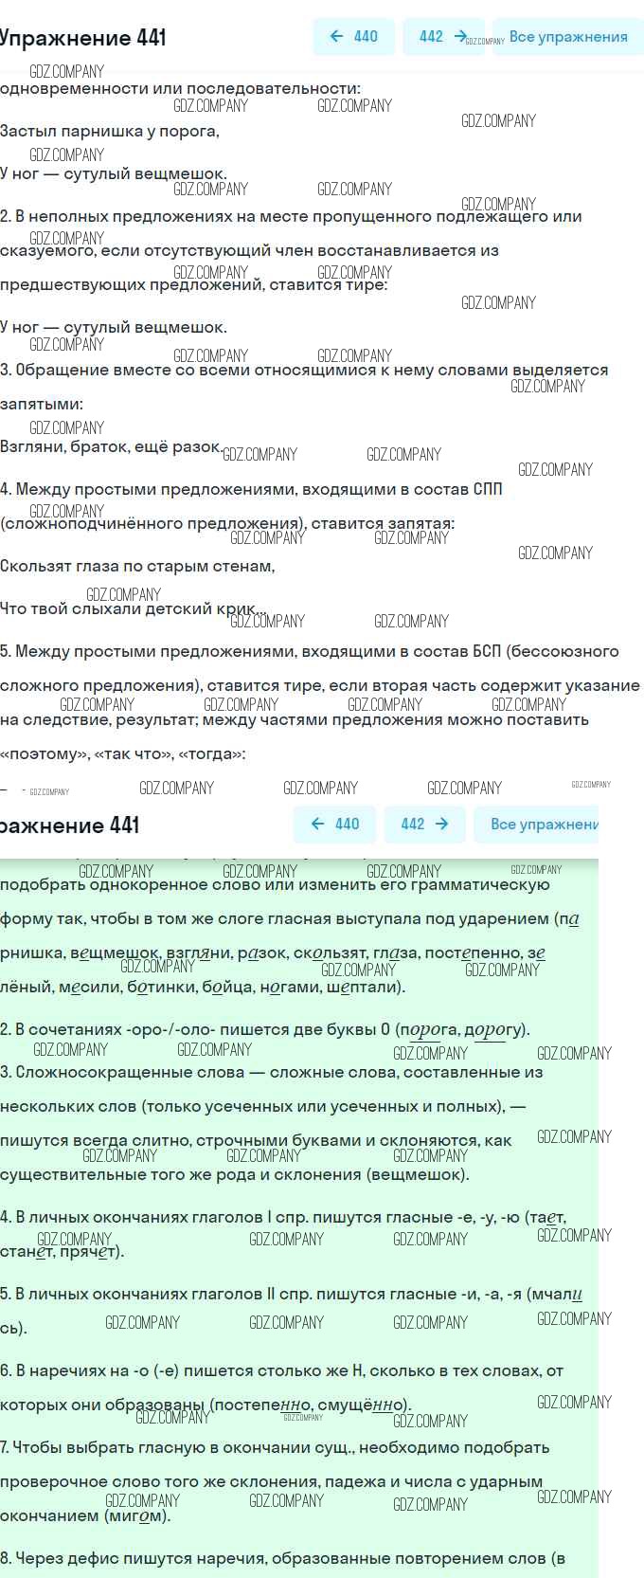The image size is (644, 1578).
Task: Click the left arrow in the lower sticky 440 button
Action: click(318, 824)
